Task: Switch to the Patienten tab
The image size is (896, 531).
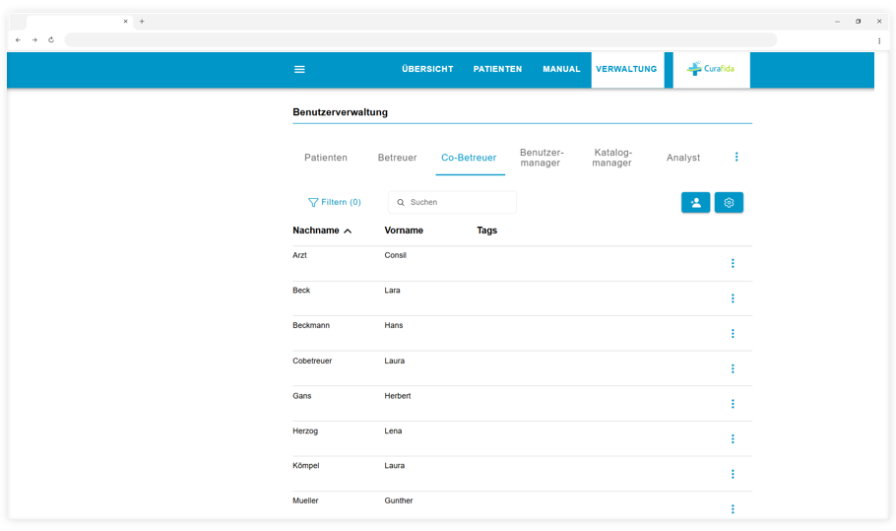Action: [x=326, y=158]
